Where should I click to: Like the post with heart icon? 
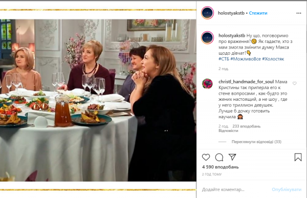point(206,157)
